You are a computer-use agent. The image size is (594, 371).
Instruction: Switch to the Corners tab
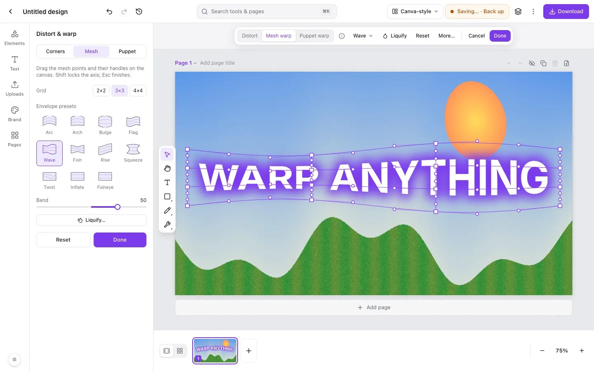(55, 52)
